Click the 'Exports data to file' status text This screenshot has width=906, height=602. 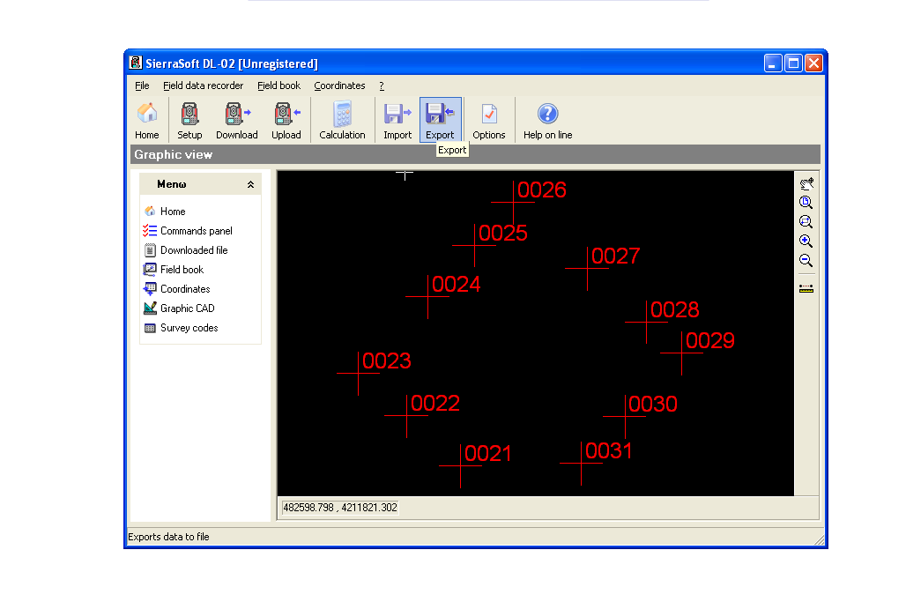[168, 537]
